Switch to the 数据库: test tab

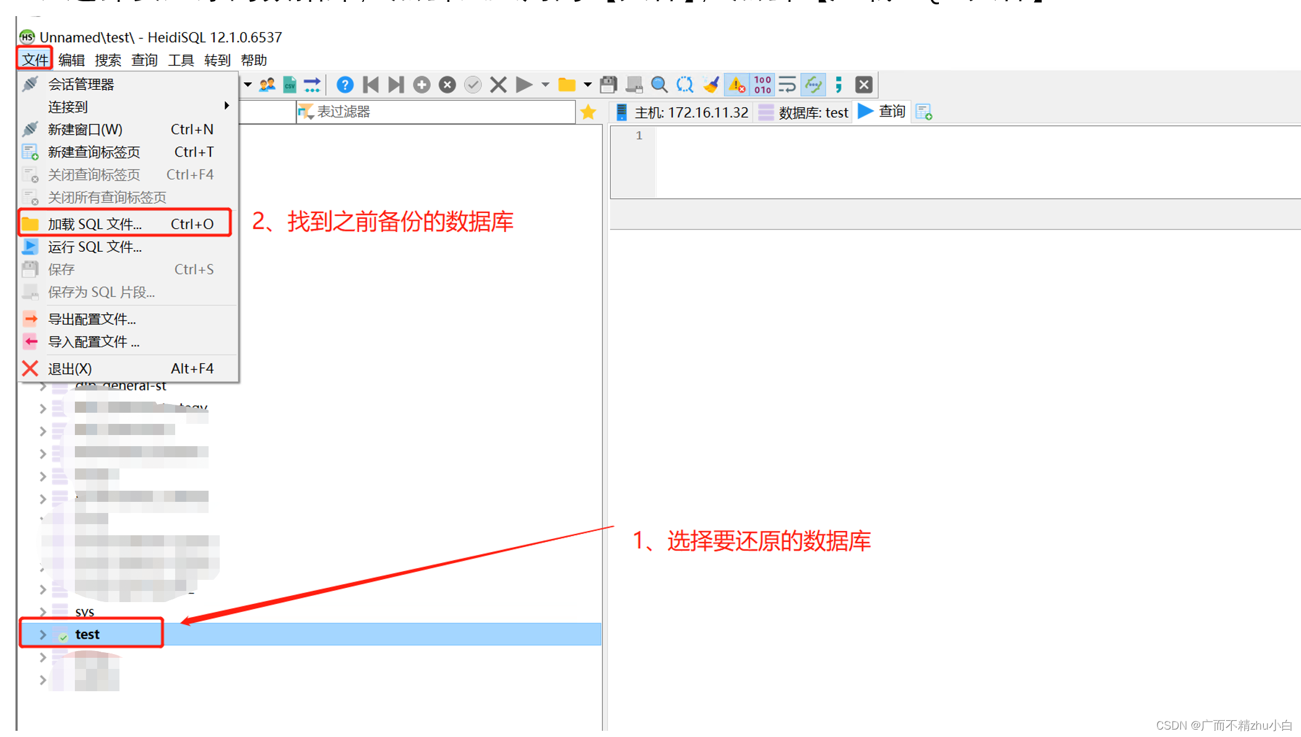click(803, 112)
